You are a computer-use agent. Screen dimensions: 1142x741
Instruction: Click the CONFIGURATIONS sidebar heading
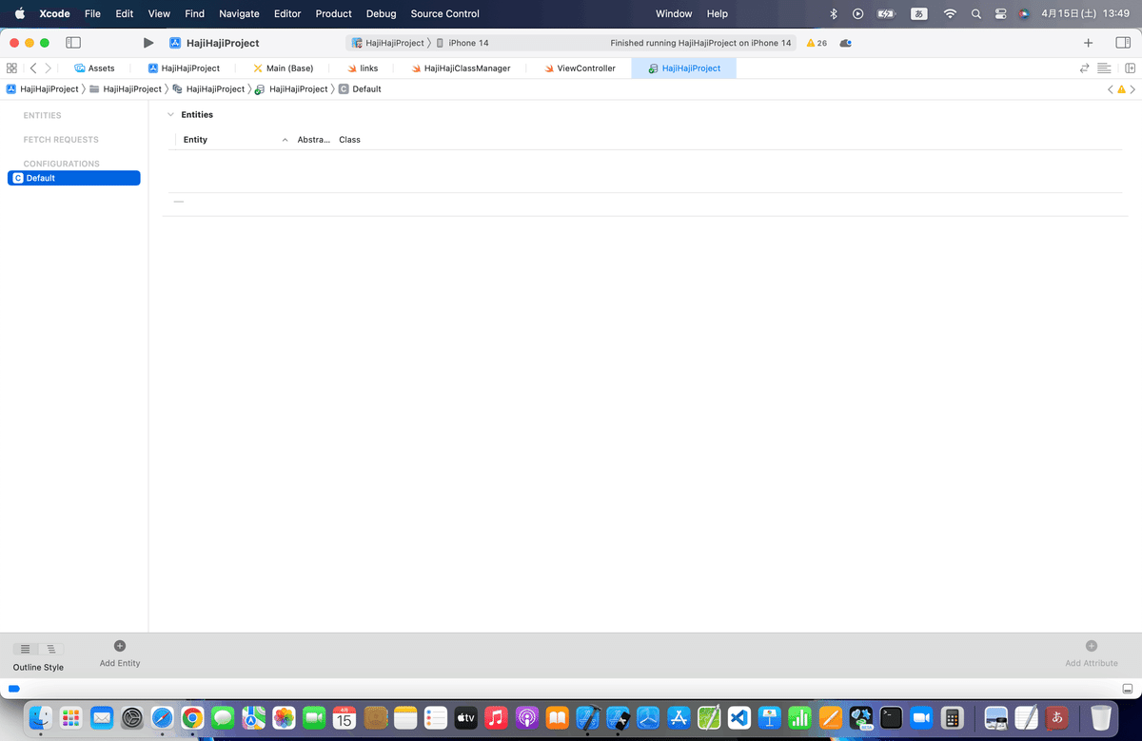point(61,164)
